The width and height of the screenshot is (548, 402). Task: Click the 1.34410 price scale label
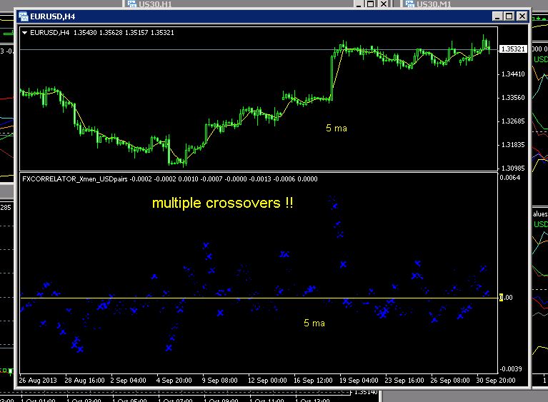pos(513,74)
